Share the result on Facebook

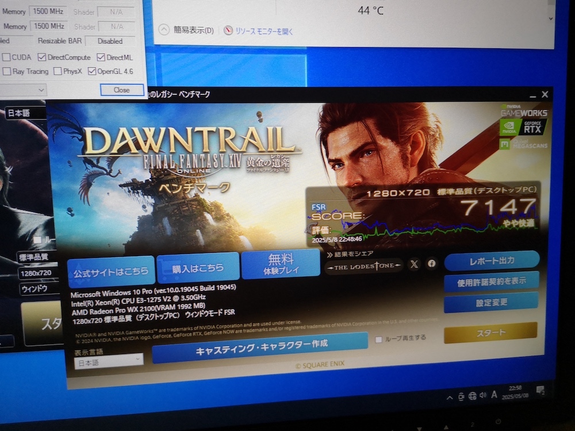432,264
